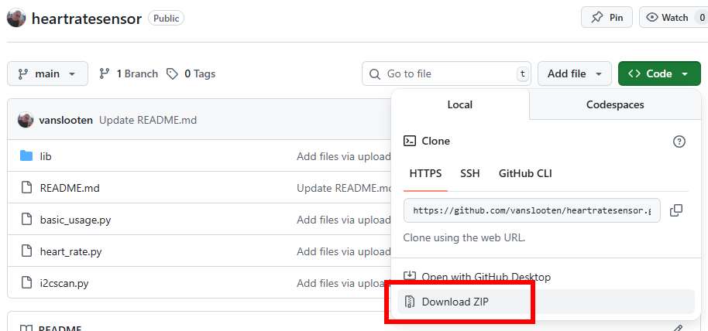Click the file icon beside README.md
708x331 pixels.
(27, 188)
